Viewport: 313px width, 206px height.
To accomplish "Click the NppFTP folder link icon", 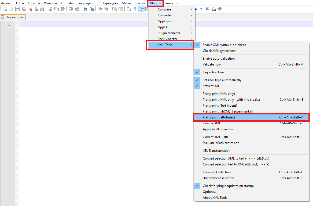I will click(213, 9).
